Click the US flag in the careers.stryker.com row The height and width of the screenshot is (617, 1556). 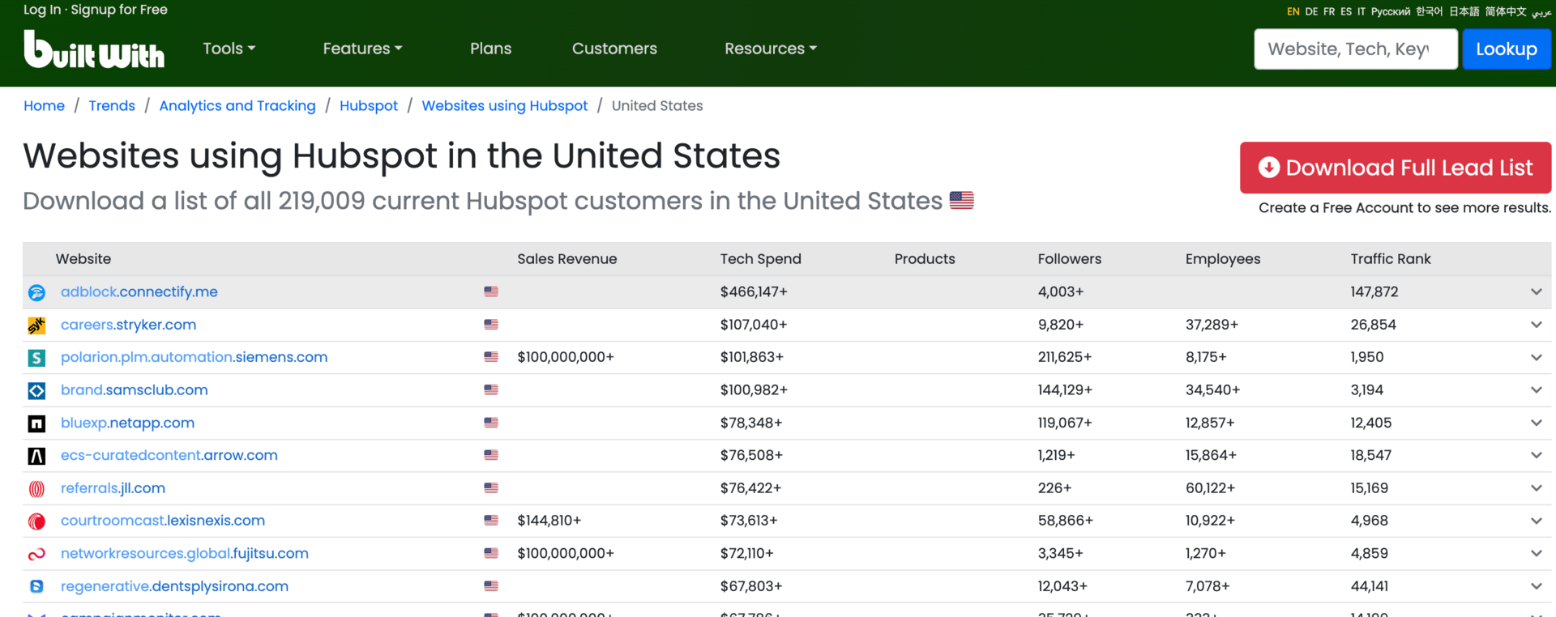click(491, 325)
